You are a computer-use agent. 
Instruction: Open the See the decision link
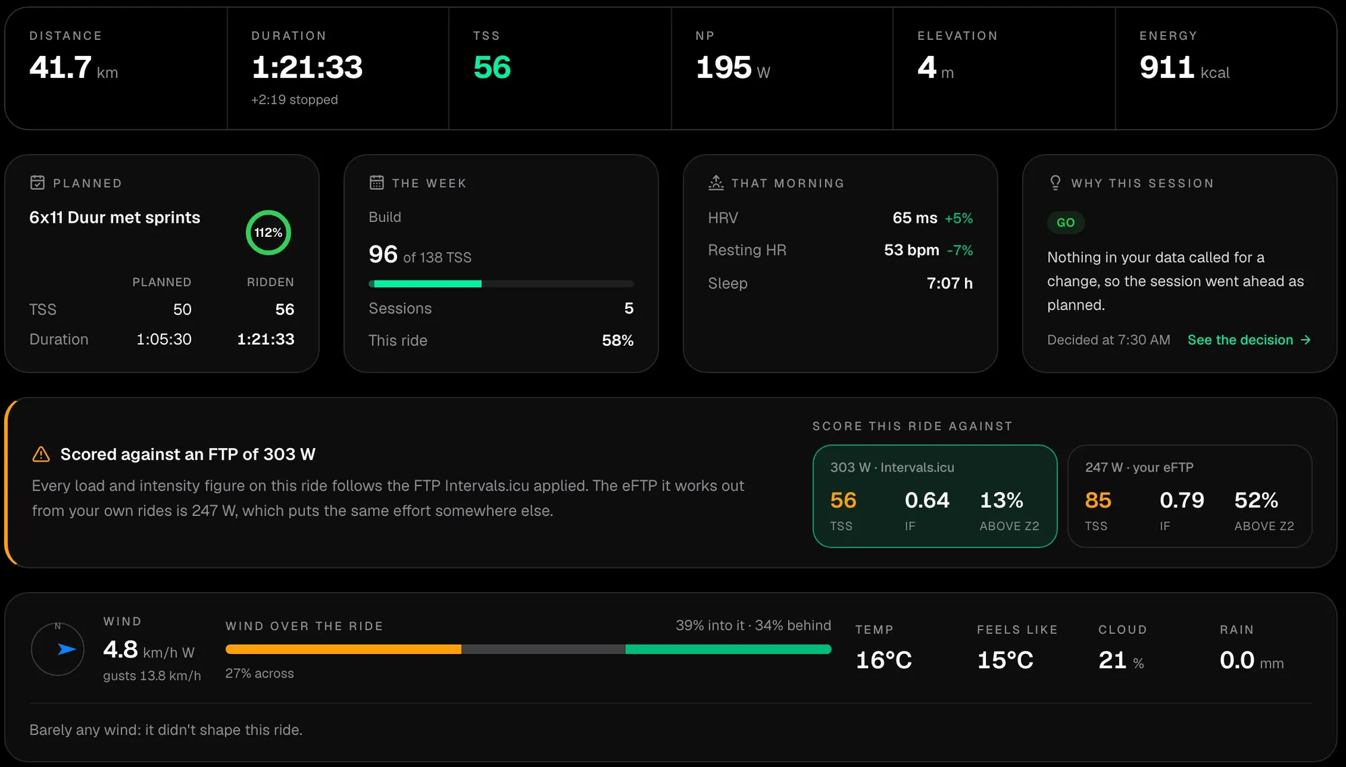pyautogui.click(x=1249, y=340)
